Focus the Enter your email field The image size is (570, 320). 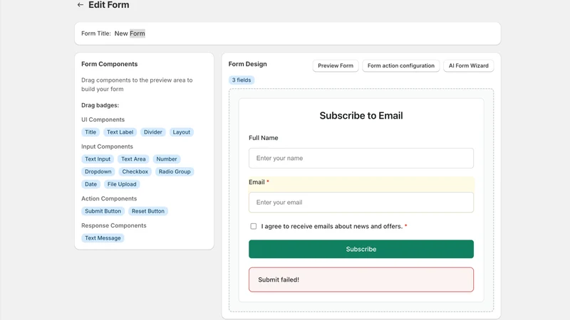point(361,203)
